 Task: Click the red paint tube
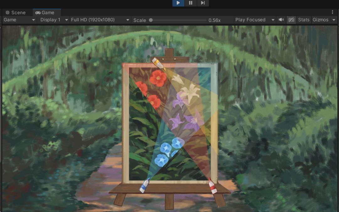(x=213, y=186)
